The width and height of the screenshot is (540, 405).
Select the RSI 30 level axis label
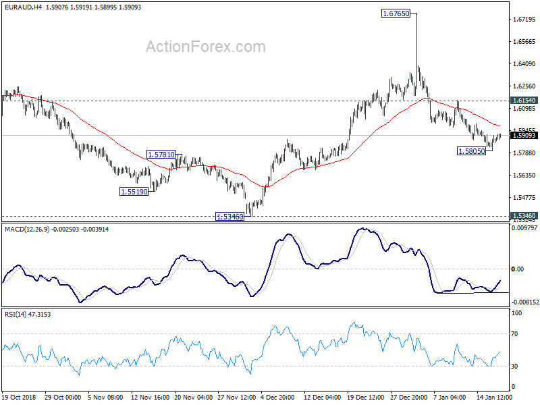click(514, 367)
